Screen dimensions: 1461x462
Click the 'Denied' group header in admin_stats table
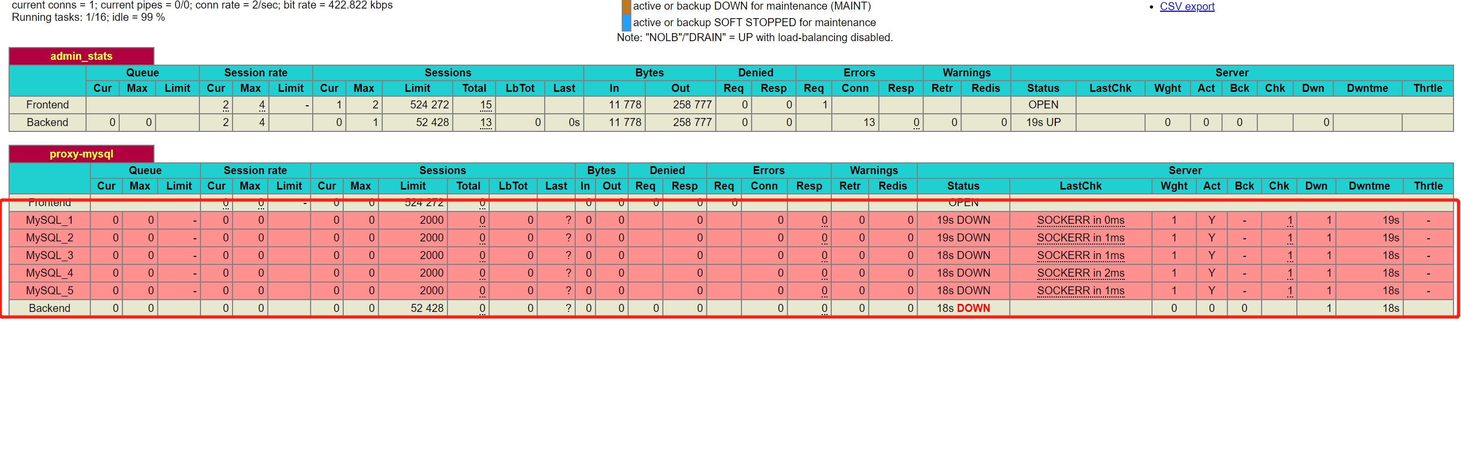[x=755, y=73]
